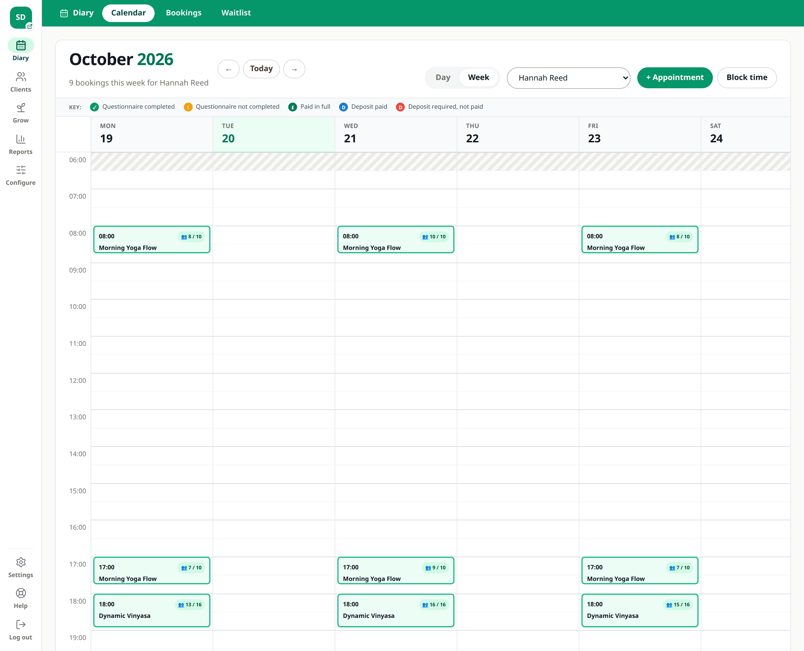Click the orange Questionnaire not completed icon
This screenshot has height=651, width=804.
tap(188, 107)
